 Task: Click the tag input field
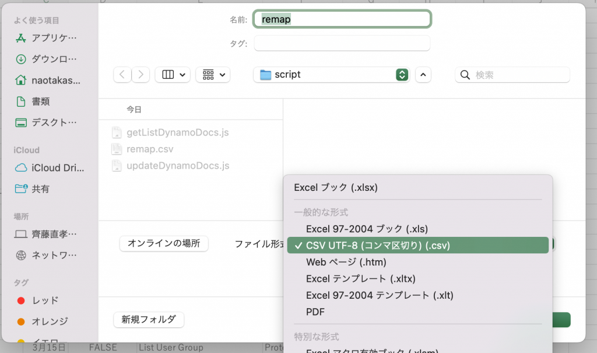click(342, 43)
